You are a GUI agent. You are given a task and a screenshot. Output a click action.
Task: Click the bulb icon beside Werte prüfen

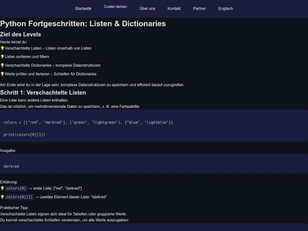coord(2,74)
